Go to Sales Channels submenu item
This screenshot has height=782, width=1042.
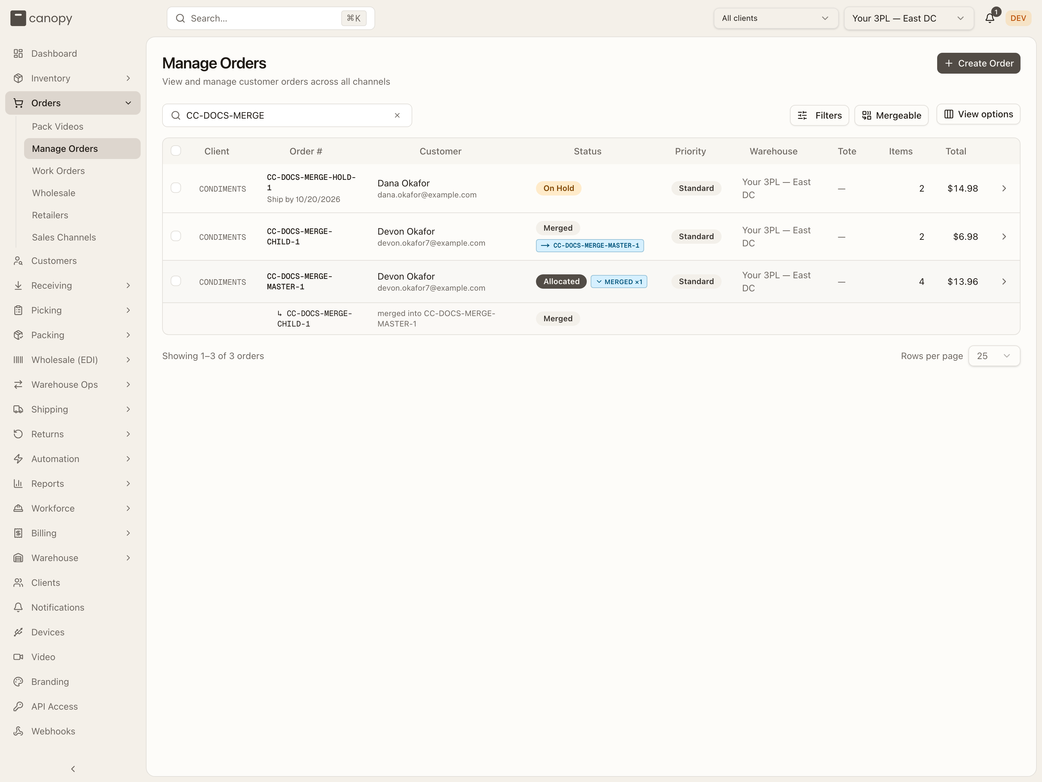82,237
